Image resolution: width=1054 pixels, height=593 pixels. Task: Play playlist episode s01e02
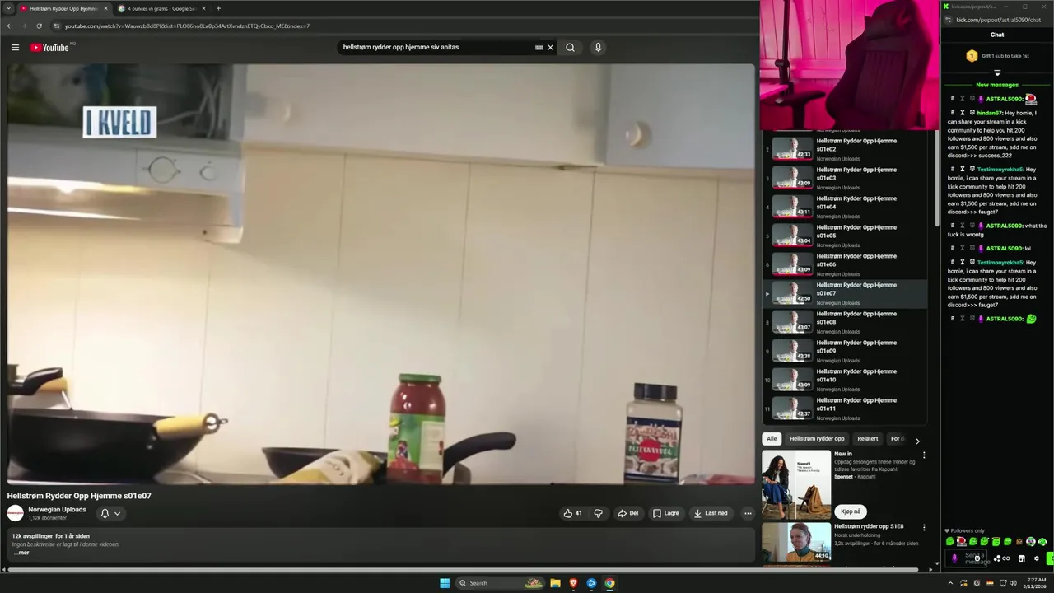pyautogui.click(x=845, y=149)
